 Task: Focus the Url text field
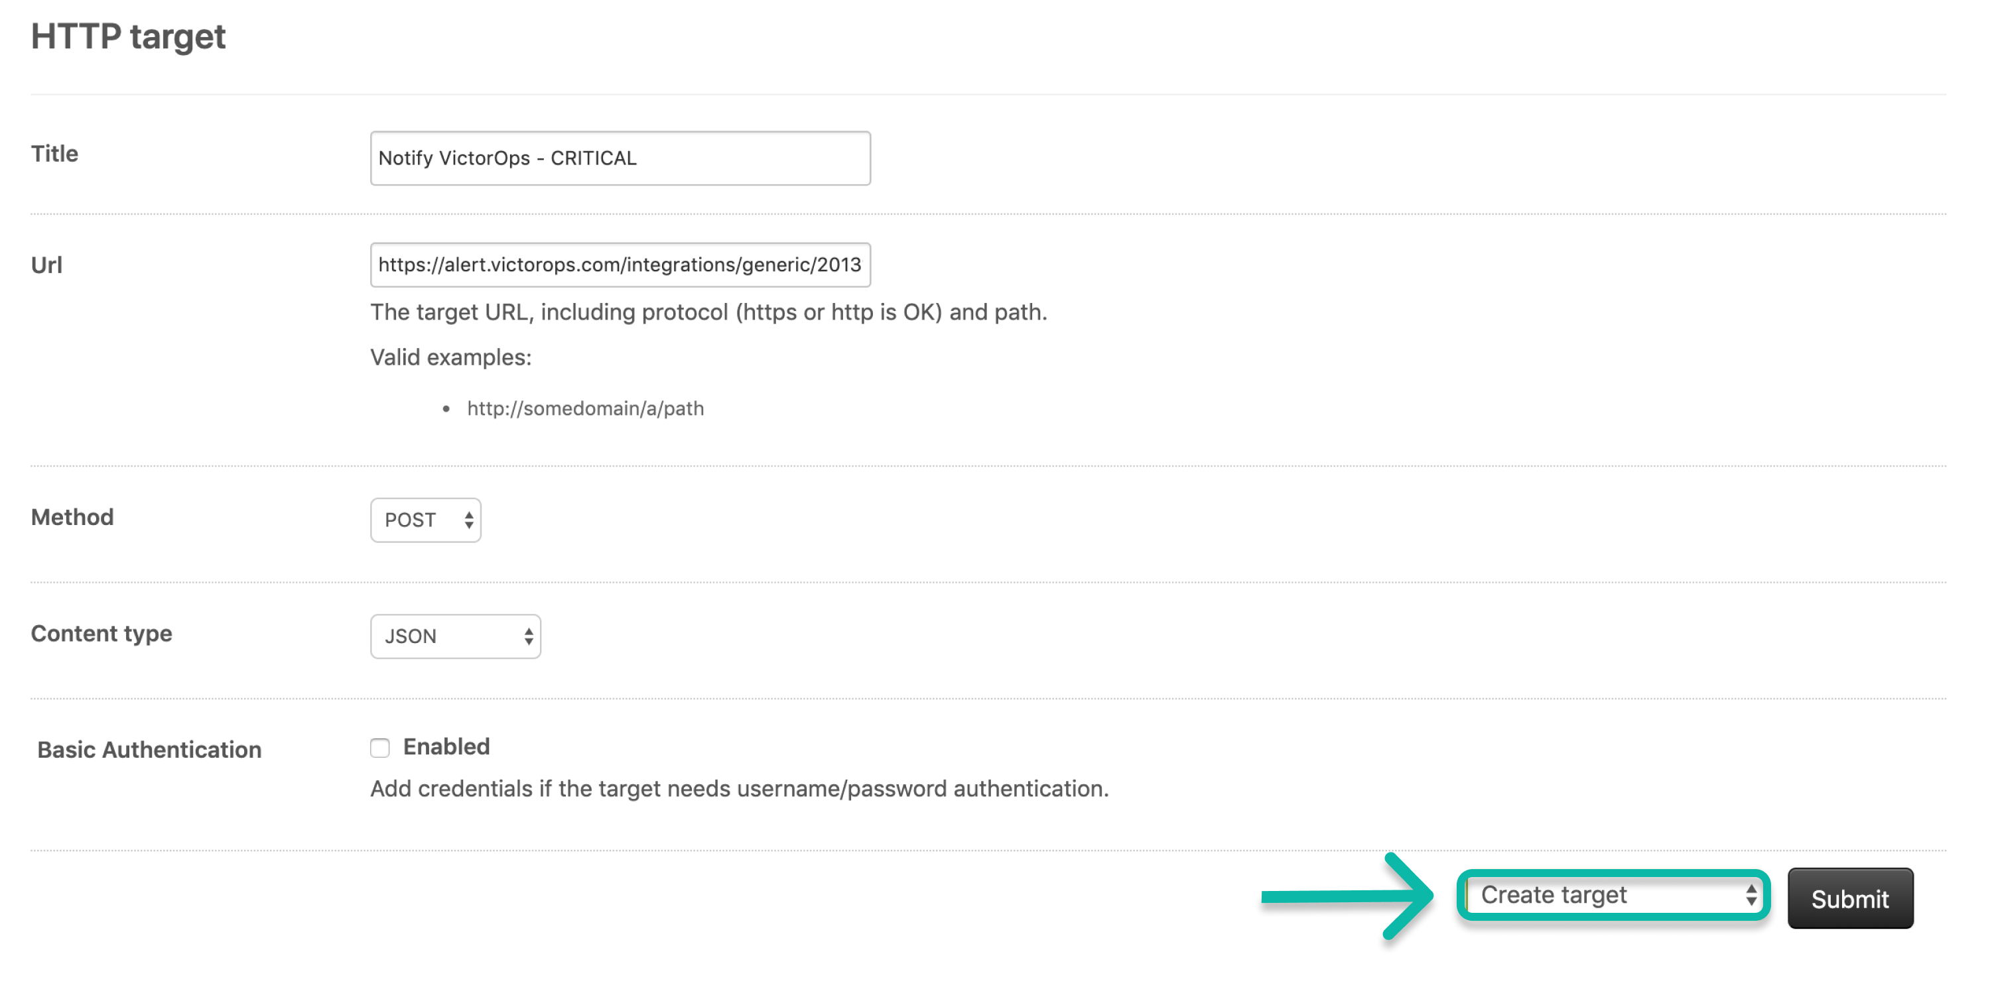(x=620, y=265)
